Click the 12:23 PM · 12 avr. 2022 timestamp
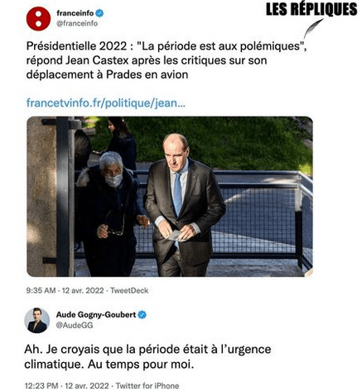Image resolution: width=362 pixels, height=391 pixels. click(x=66, y=385)
